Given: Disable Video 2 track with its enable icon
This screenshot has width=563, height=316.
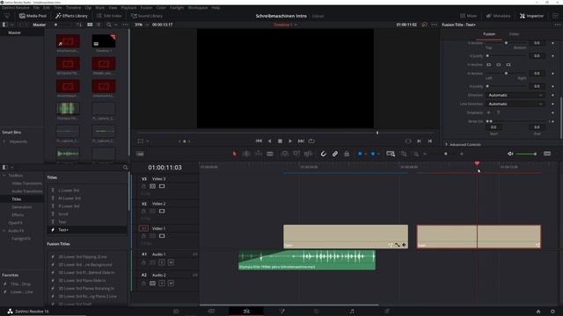Looking at the screenshot, I should [162, 211].
